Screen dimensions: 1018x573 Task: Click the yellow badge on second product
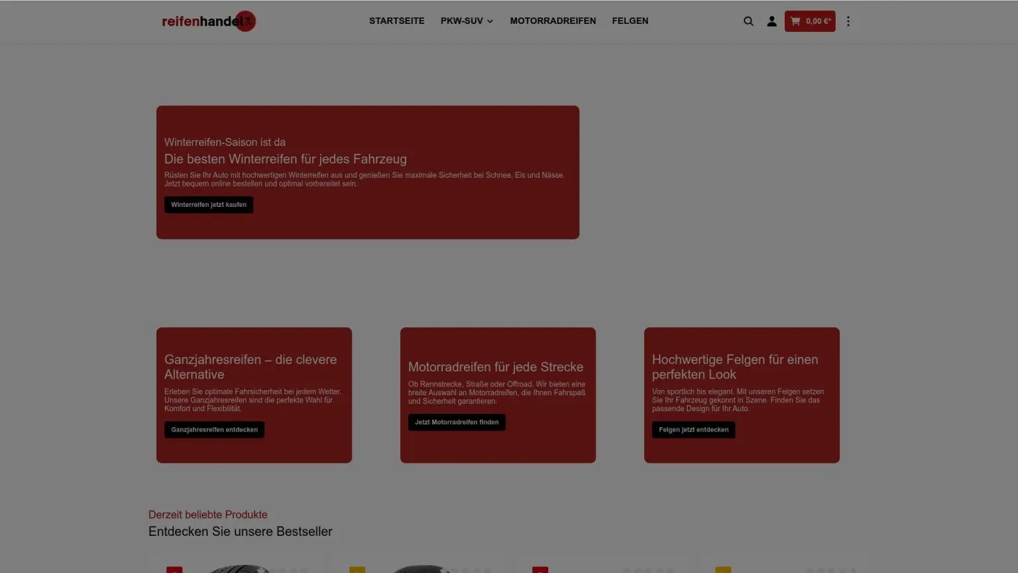tap(357, 569)
